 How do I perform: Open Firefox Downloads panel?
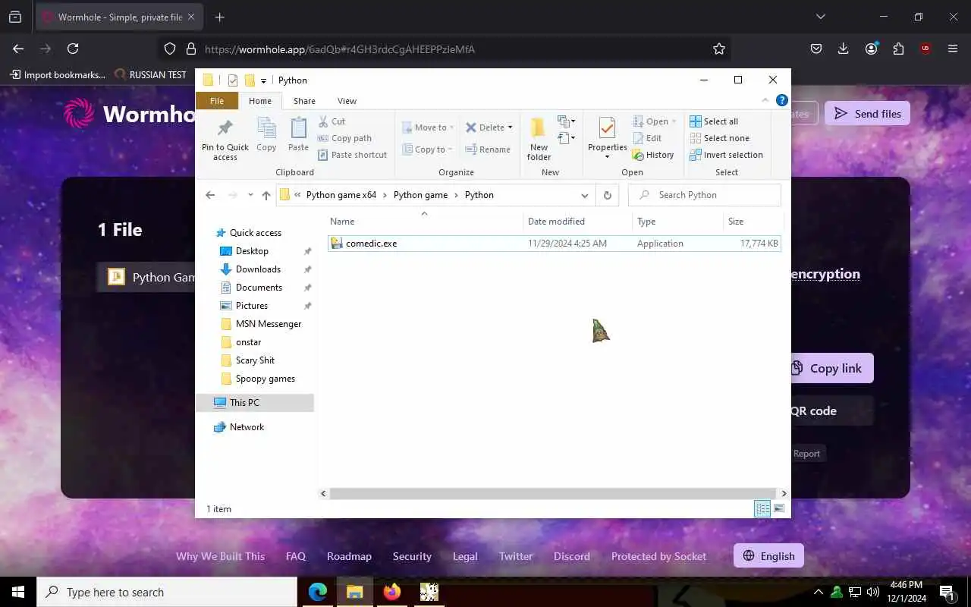844,49
